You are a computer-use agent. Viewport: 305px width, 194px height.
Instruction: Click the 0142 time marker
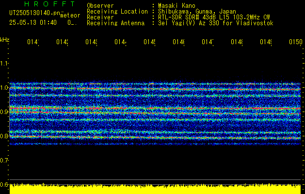coord(62,42)
